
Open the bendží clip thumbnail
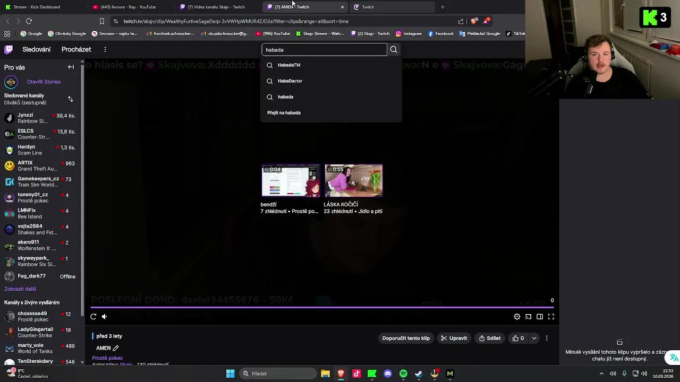coord(291,181)
